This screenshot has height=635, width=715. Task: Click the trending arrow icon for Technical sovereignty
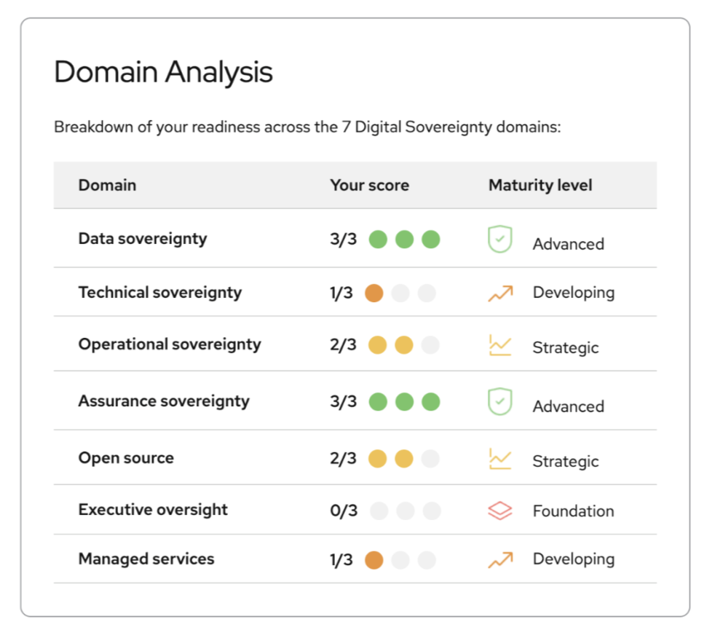pyautogui.click(x=500, y=293)
